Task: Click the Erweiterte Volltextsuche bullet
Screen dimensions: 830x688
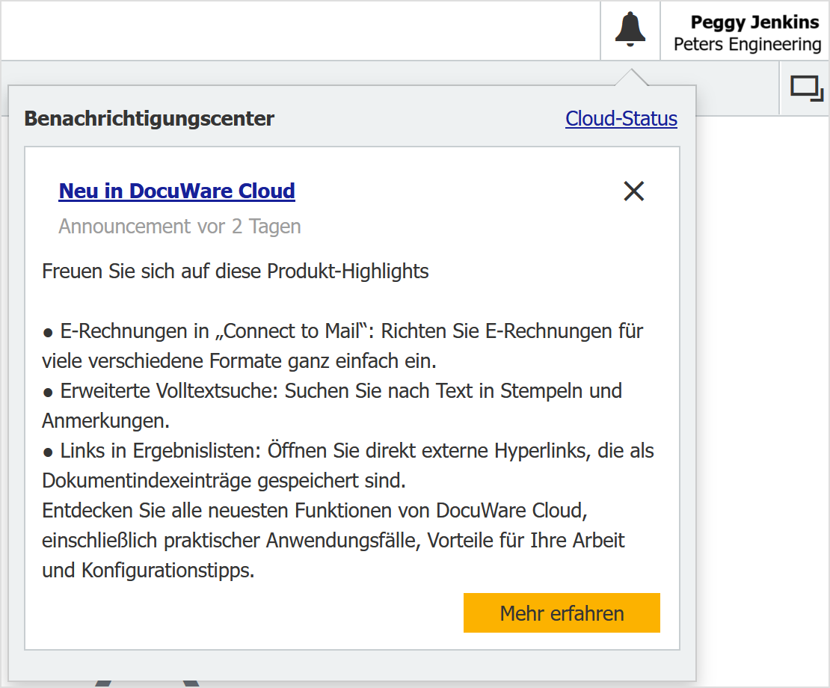Action: [332, 391]
